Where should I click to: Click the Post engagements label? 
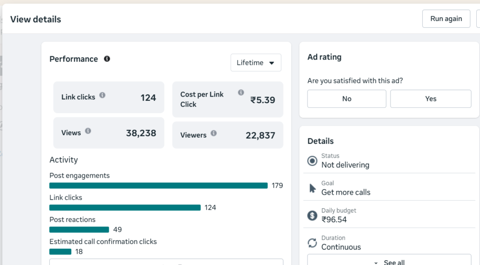click(80, 175)
